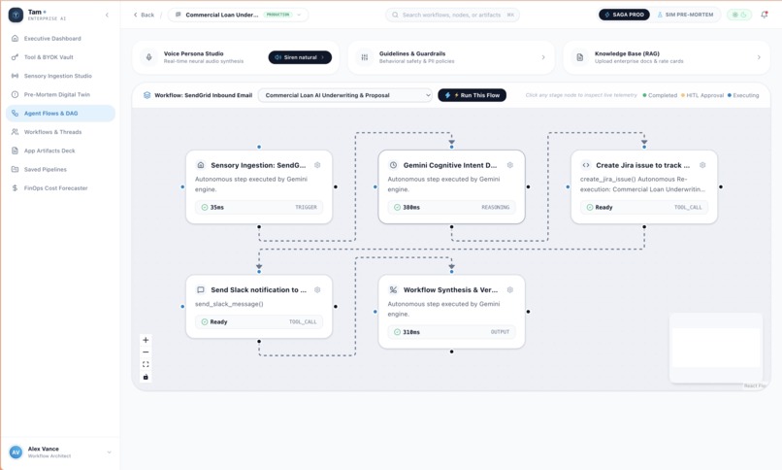
Task: Open Tool & BYOK Vault page
Action: 60,57
